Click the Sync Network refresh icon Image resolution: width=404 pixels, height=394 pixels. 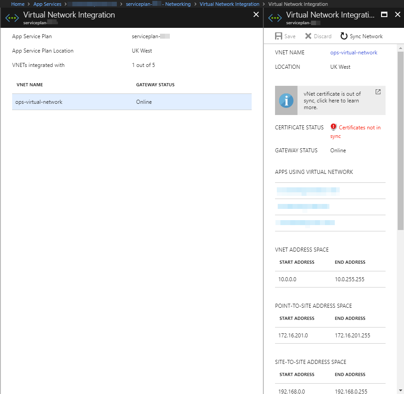[344, 36]
